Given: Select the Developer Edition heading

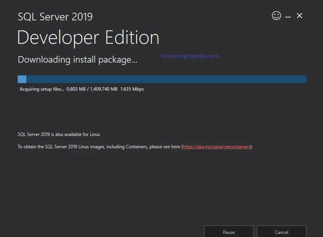Looking at the screenshot, I should pos(88,37).
